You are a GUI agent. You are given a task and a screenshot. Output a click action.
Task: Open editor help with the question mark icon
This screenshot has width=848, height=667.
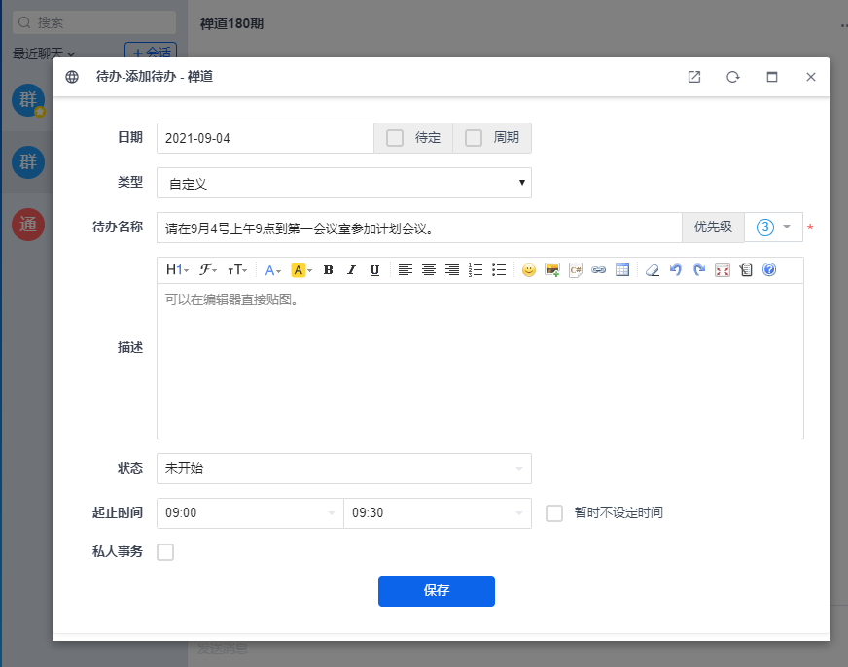pos(769,270)
